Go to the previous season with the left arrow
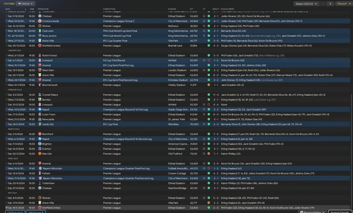This screenshot has height=213, width=353. (x=323, y=4)
